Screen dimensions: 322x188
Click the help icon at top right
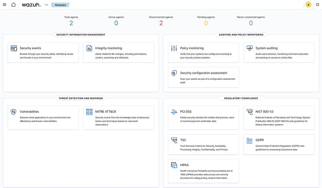[x=317, y=5]
